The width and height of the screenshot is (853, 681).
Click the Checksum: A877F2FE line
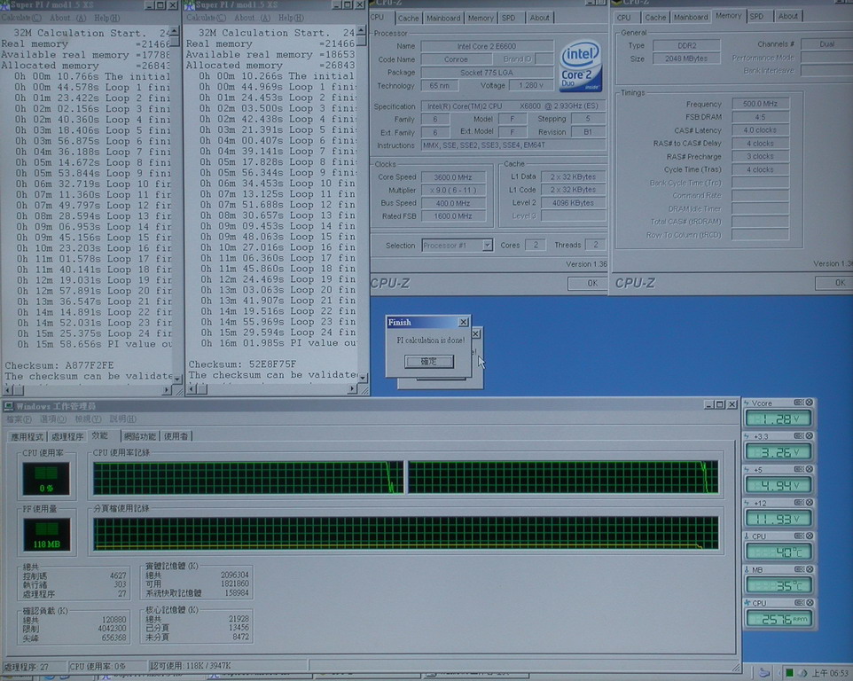59,365
